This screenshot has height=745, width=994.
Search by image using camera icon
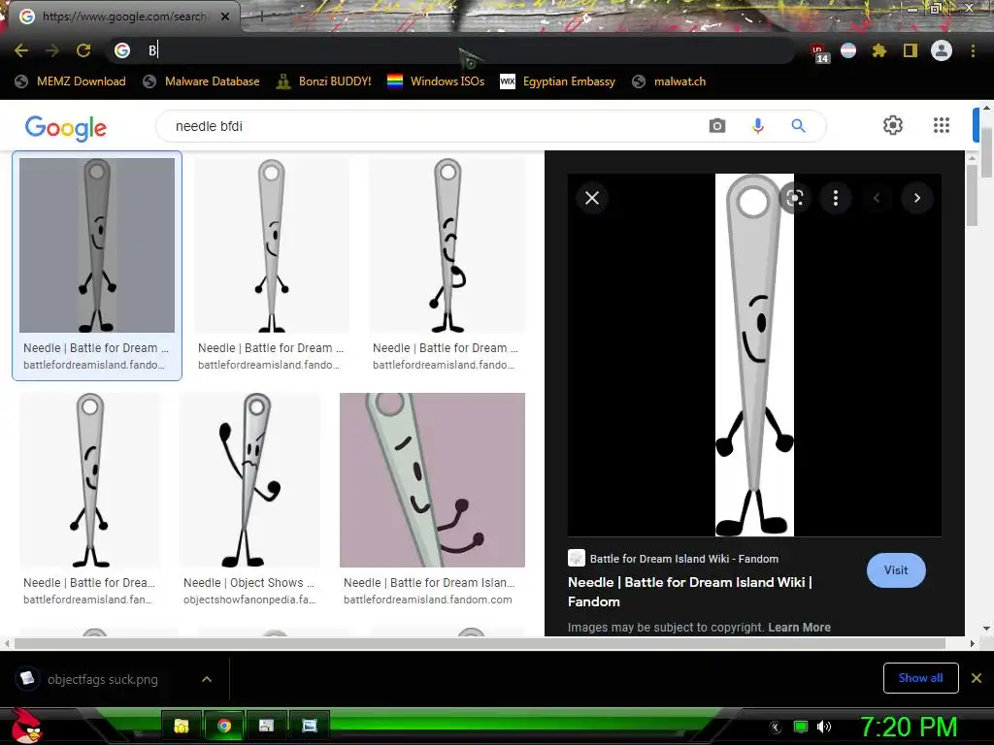pyautogui.click(x=717, y=126)
